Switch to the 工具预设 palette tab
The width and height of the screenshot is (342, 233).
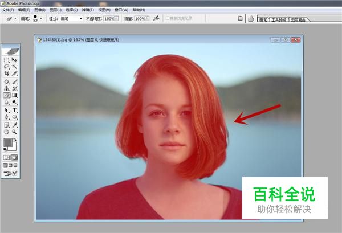pos(279,19)
